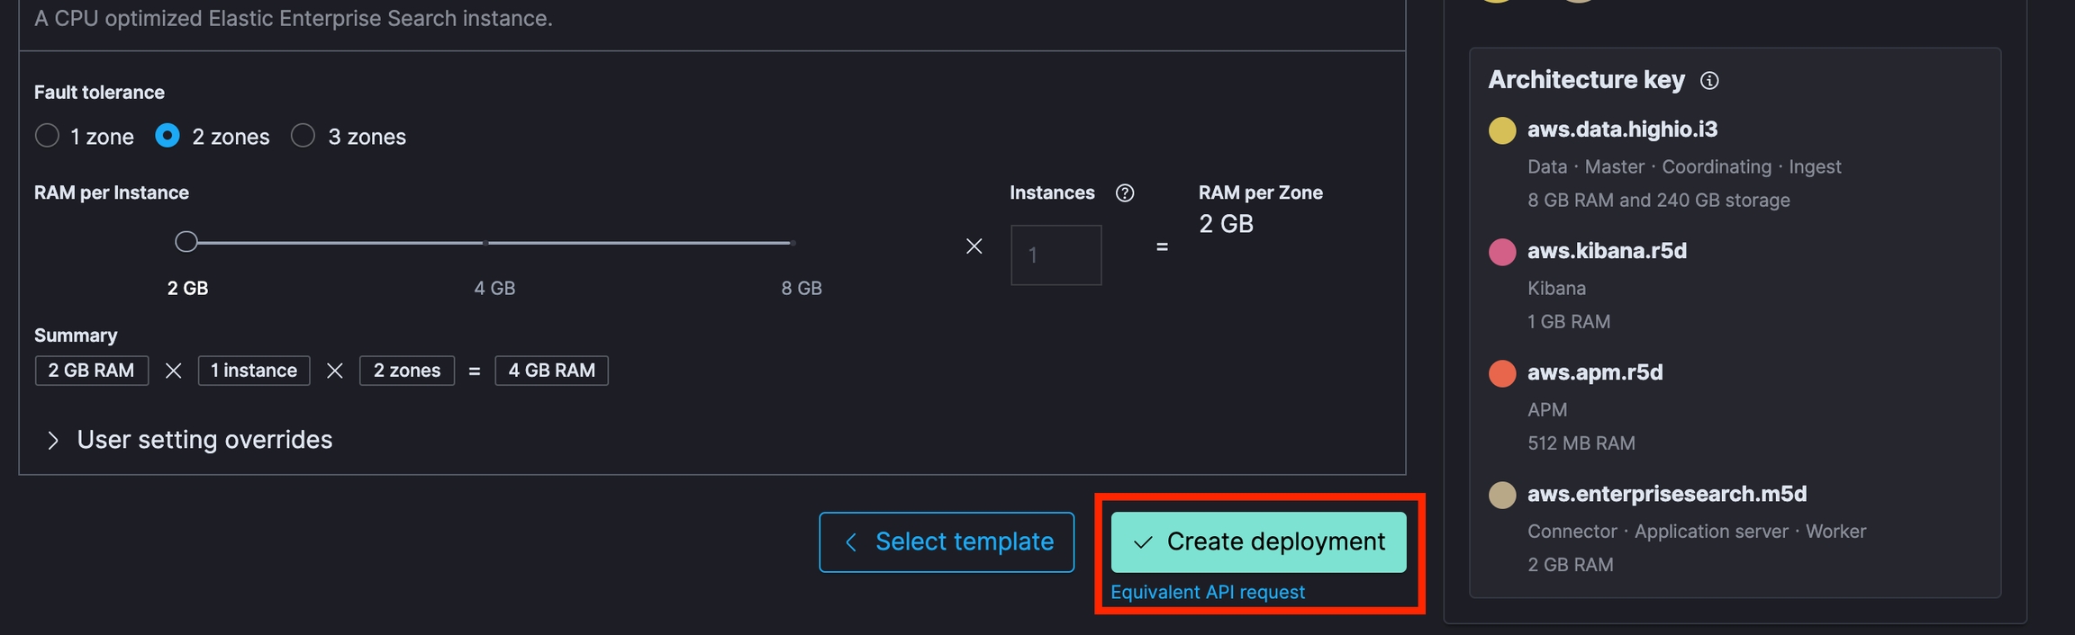Click the left chevron on Select template
This screenshot has width=2075, height=635.
coord(851,542)
